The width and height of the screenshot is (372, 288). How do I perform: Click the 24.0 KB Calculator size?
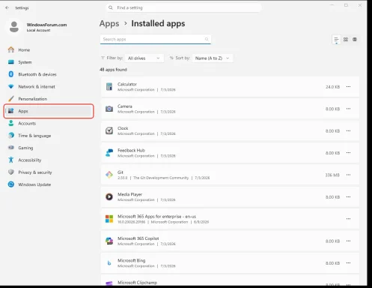click(x=332, y=87)
